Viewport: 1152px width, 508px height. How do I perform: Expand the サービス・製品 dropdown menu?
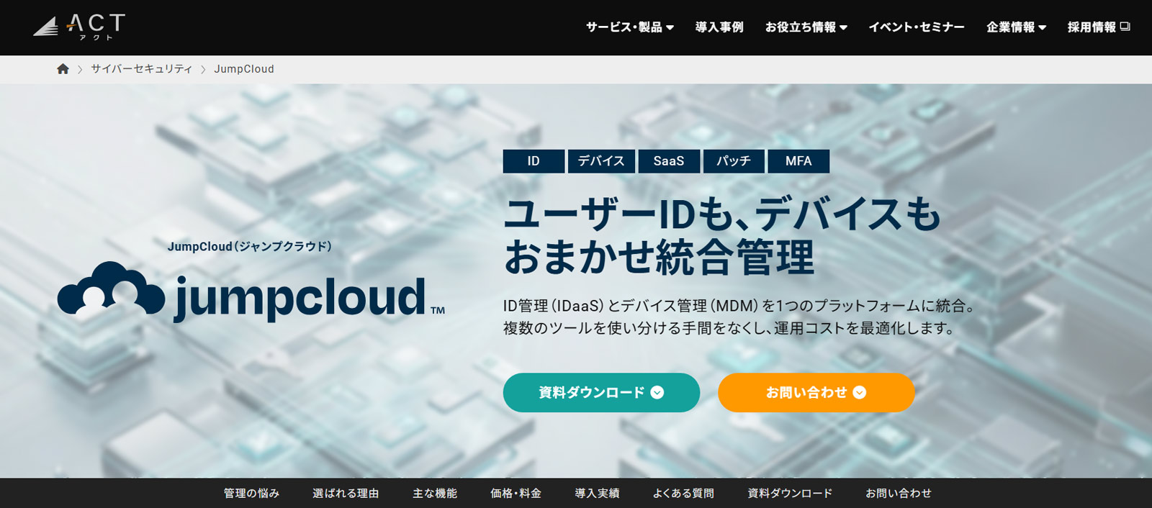(x=629, y=27)
